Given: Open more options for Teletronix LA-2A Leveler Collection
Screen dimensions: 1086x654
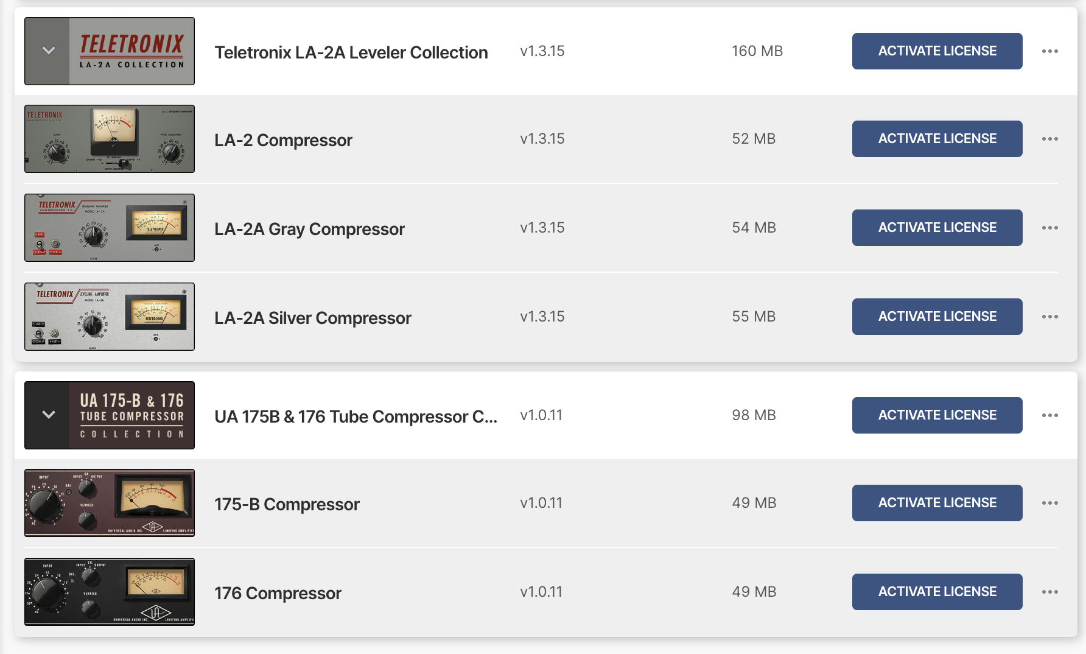Looking at the screenshot, I should pos(1049,51).
